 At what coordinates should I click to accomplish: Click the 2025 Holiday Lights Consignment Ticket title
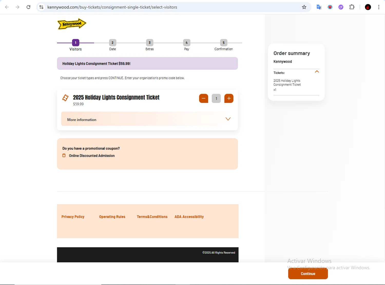point(116,97)
